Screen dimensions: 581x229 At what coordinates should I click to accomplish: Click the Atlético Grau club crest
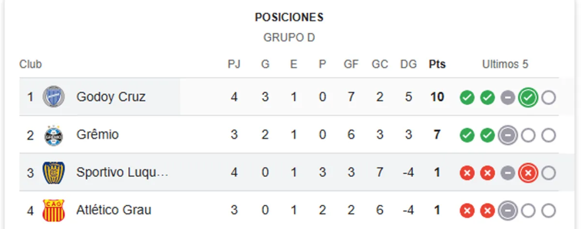[54, 210]
